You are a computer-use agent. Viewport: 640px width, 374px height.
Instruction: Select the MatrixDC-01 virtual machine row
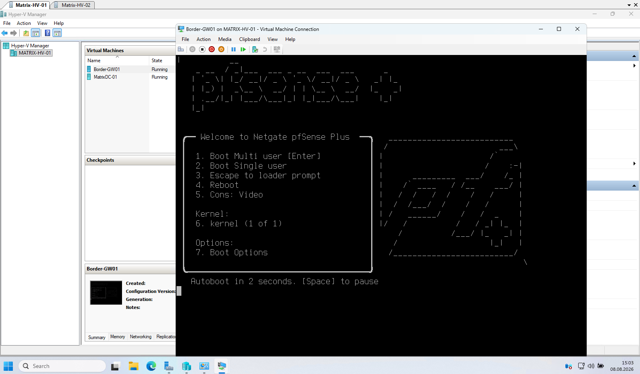[130, 77]
